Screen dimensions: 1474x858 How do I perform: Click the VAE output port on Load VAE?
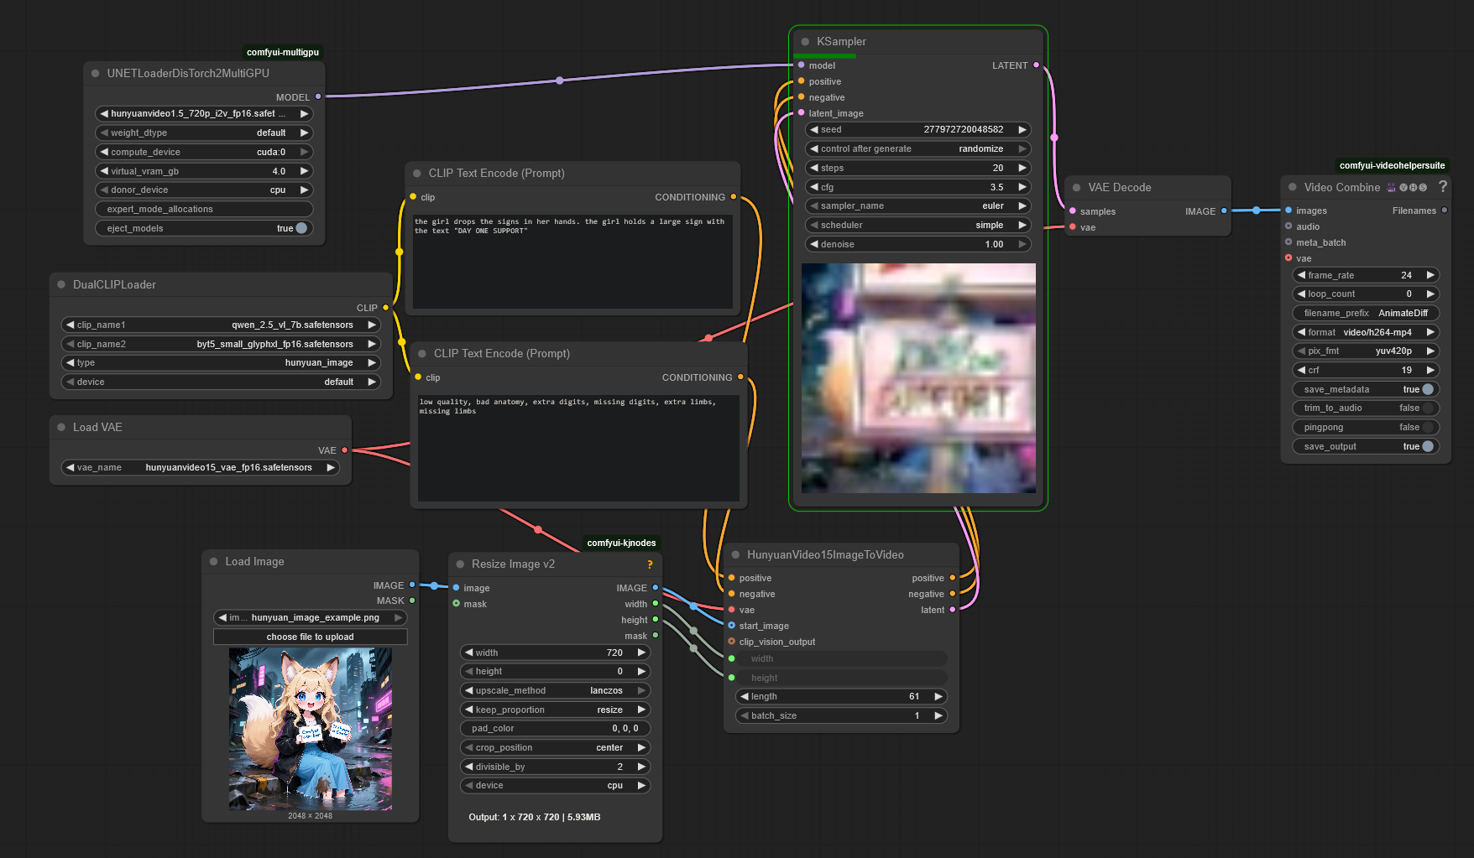[344, 450]
